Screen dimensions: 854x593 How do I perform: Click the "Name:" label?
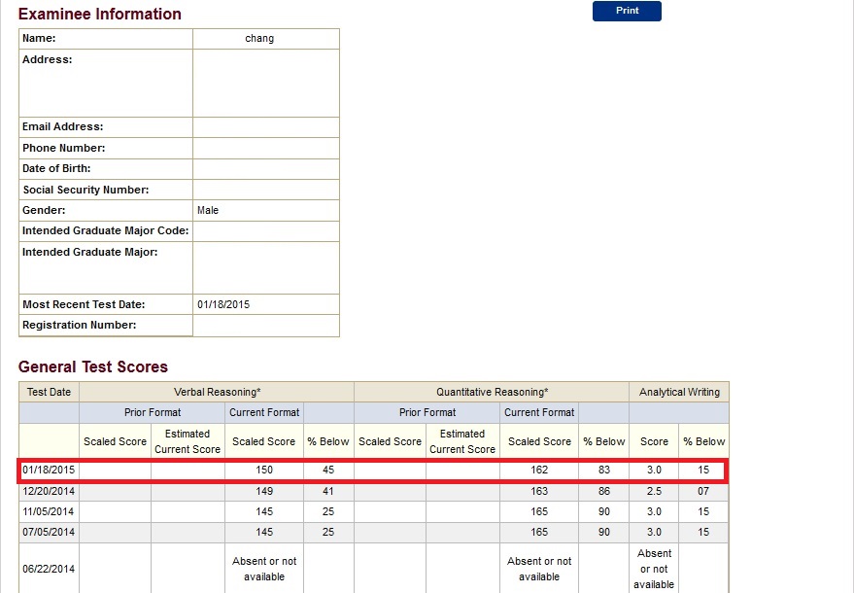(x=39, y=38)
